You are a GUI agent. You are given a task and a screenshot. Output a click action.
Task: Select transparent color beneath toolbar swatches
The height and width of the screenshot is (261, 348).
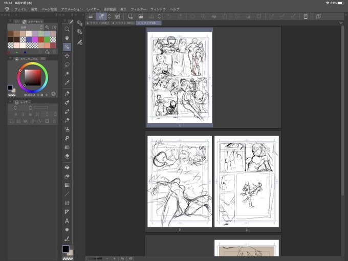(68, 258)
